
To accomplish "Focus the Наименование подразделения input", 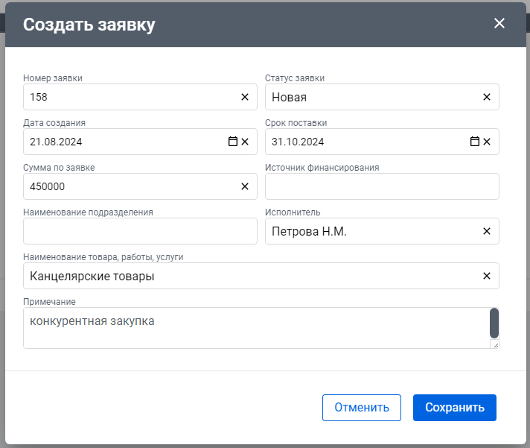I will (x=140, y=231).
